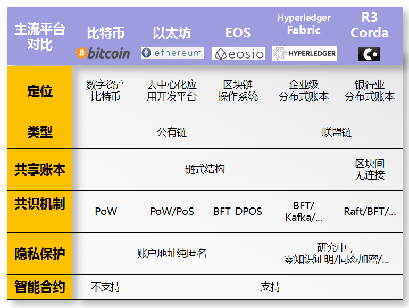Click the 共享账本 row header

point(40,169)
